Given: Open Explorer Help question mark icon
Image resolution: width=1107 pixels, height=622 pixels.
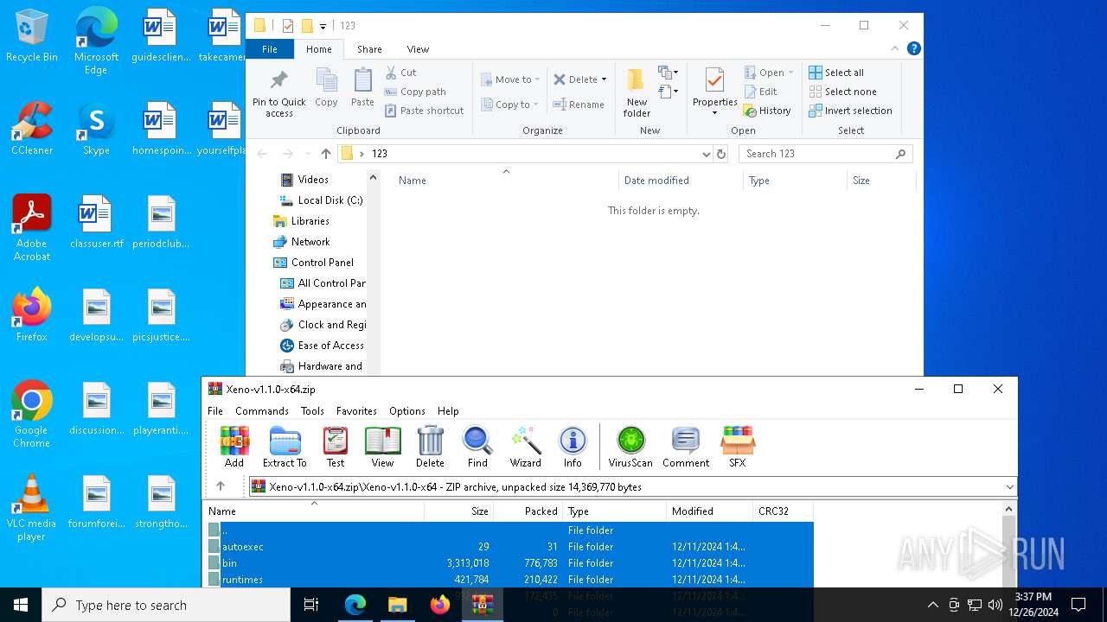Looking at the screenshot, I should point(913,48).
